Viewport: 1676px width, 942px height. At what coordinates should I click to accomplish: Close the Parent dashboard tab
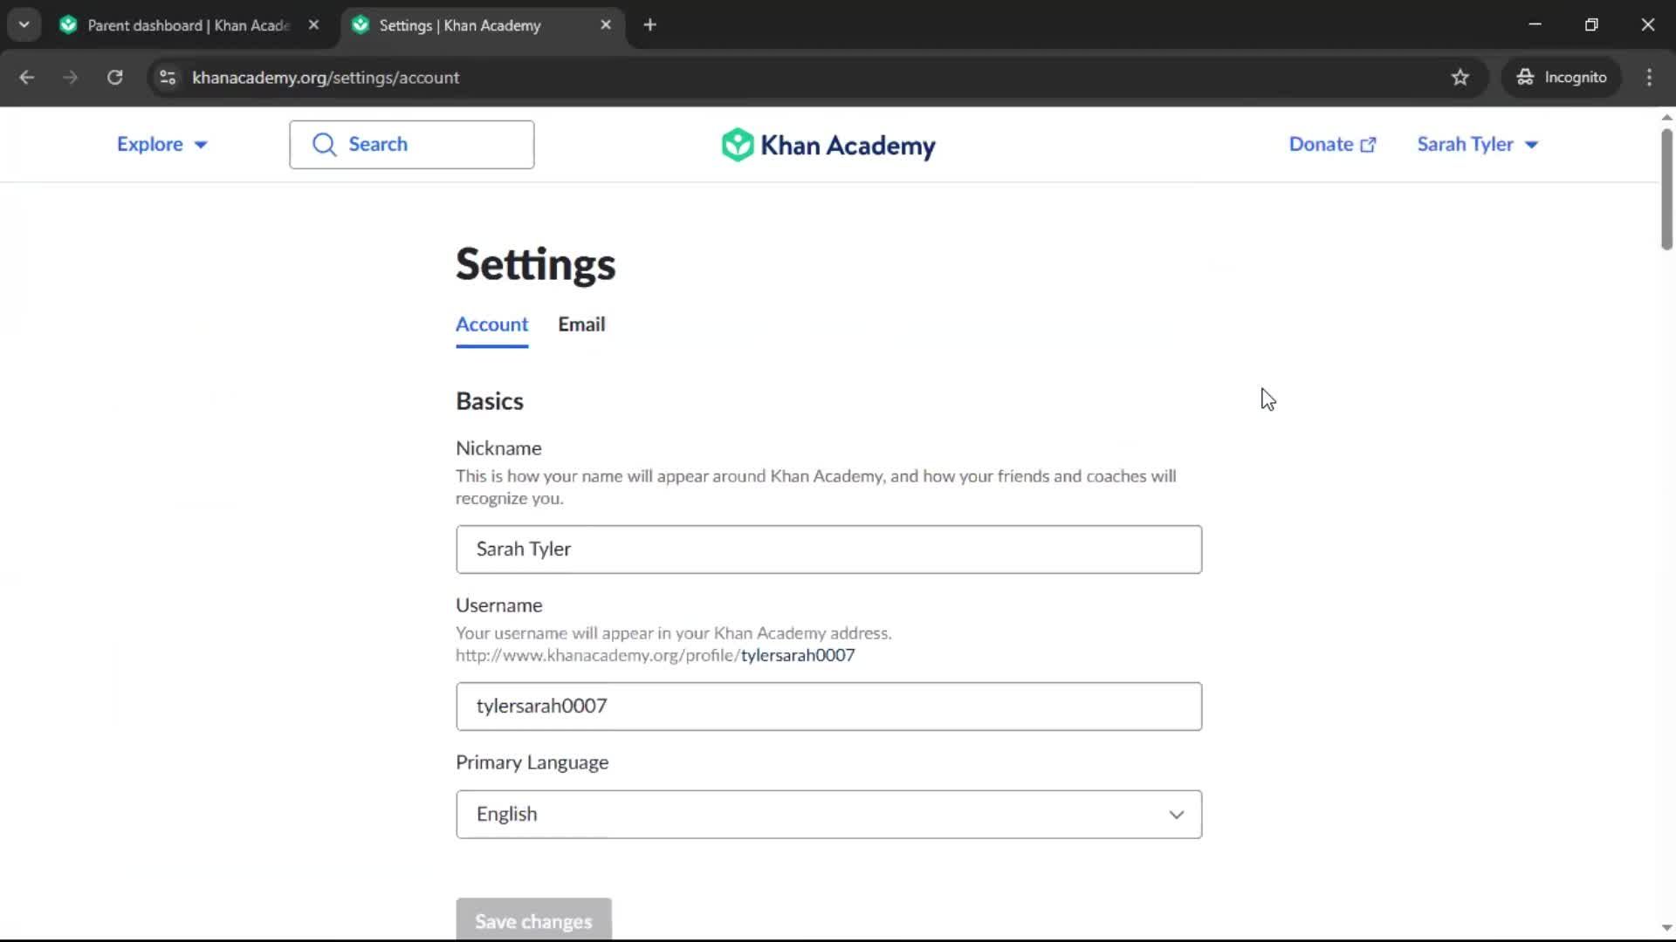pyautogui.click(x=313, y=25)
